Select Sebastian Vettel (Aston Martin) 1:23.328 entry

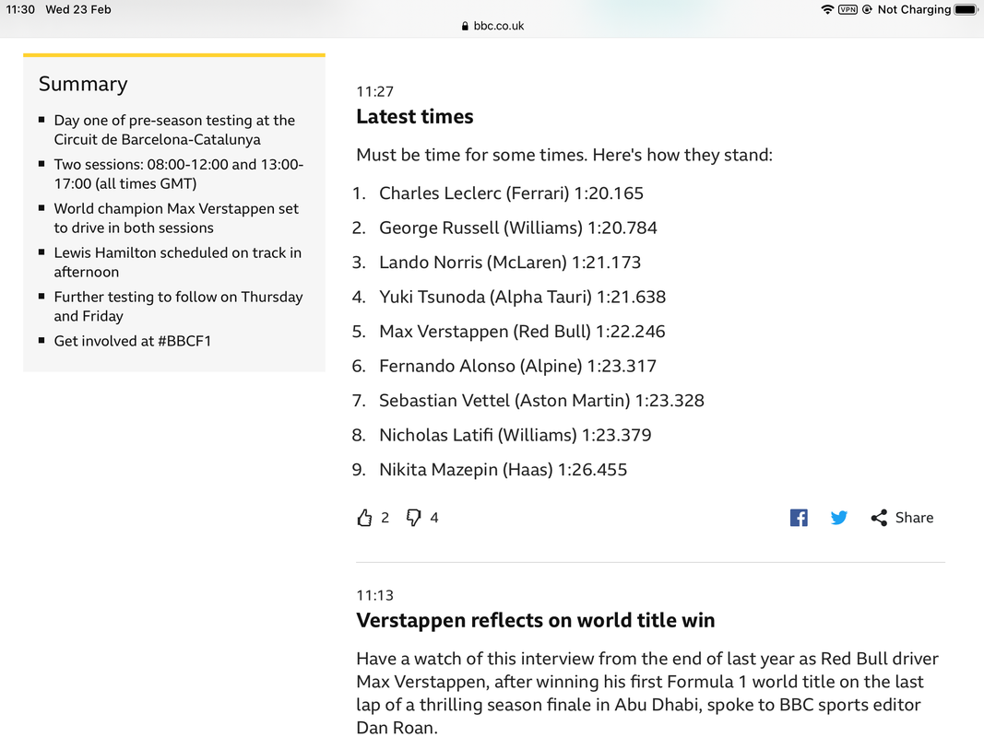[x=541, y=400]
